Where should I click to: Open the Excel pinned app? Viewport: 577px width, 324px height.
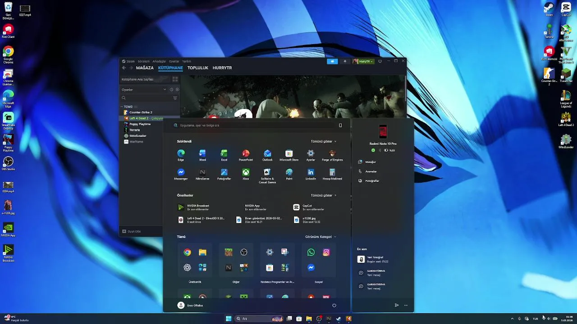224,155
